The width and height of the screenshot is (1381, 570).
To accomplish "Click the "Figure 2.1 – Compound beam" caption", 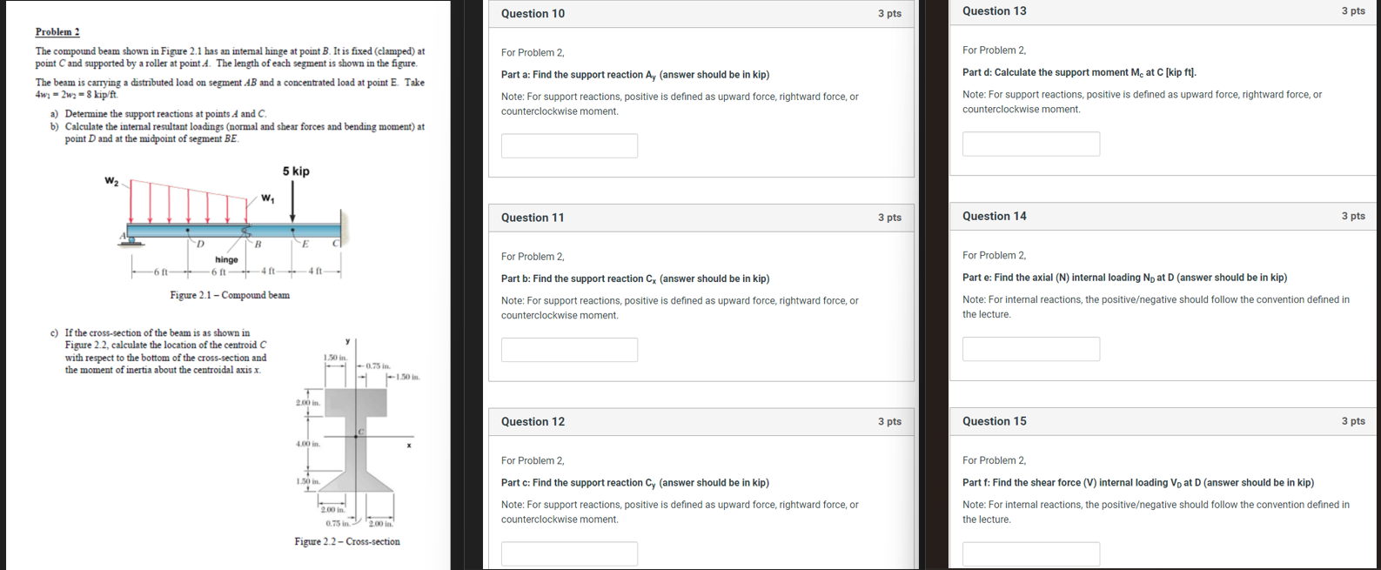I will point(230,295).
